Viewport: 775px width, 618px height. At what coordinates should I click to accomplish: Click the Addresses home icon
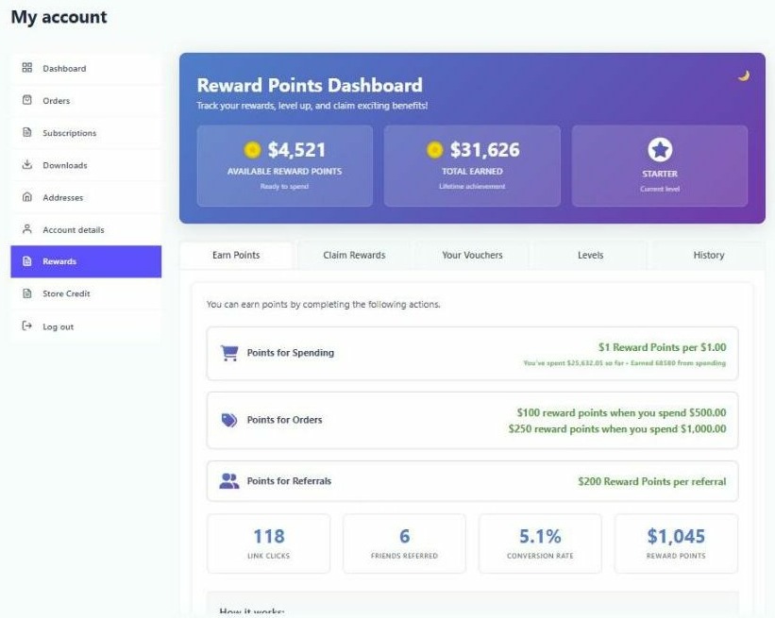[27, 197]
